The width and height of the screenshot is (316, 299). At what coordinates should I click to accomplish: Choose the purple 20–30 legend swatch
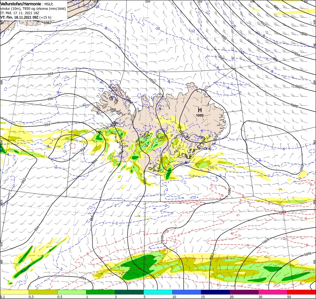click(x=244, y=292)
